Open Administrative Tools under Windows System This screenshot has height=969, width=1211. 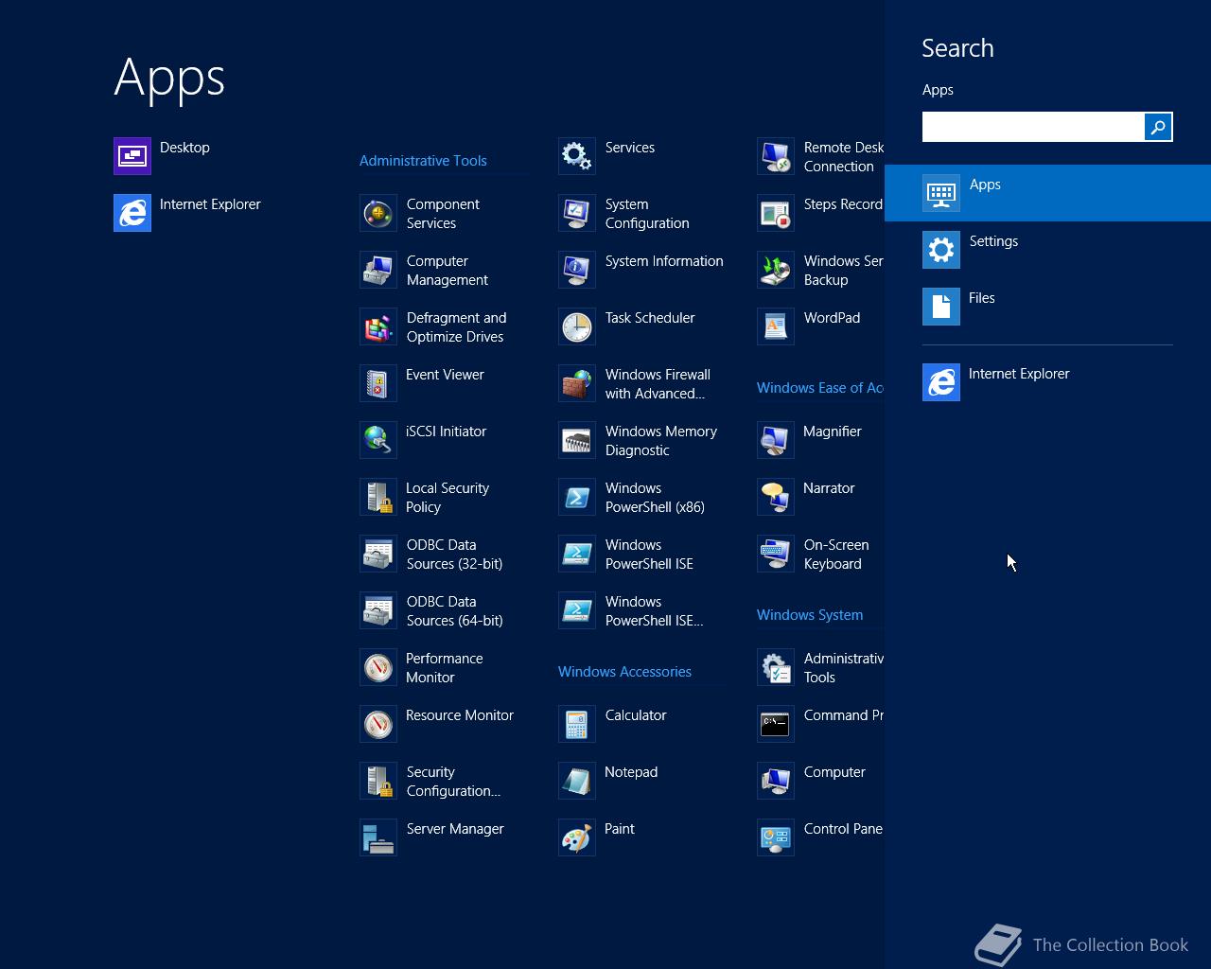point(776,667)
